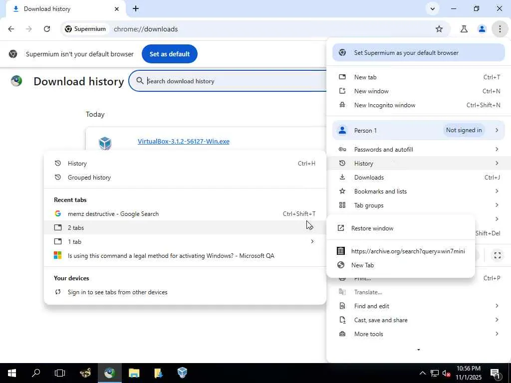Screen dimensions: 511x383
Task: Open History with Ctrl+H entry
Action: (x=185, y=164)
